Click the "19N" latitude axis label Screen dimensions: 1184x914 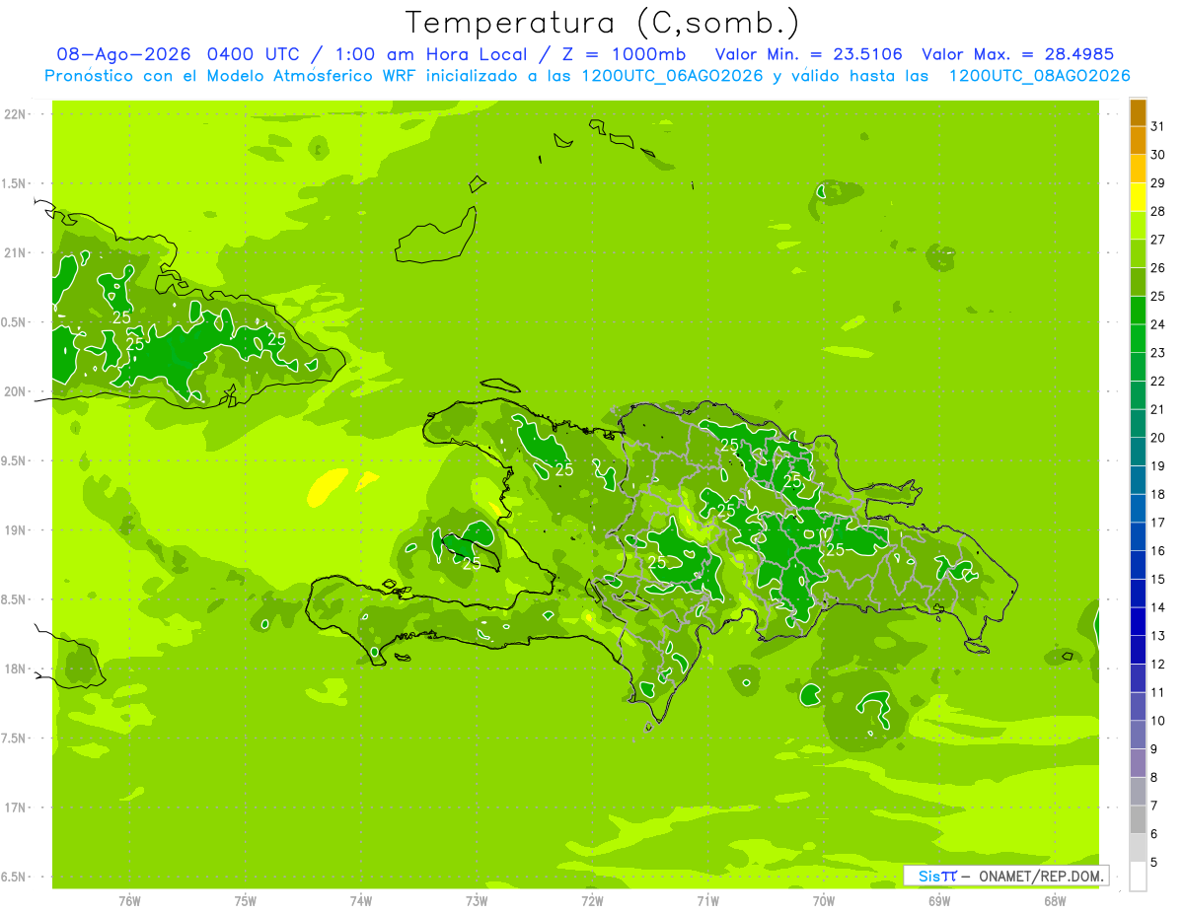coord(14,530)
